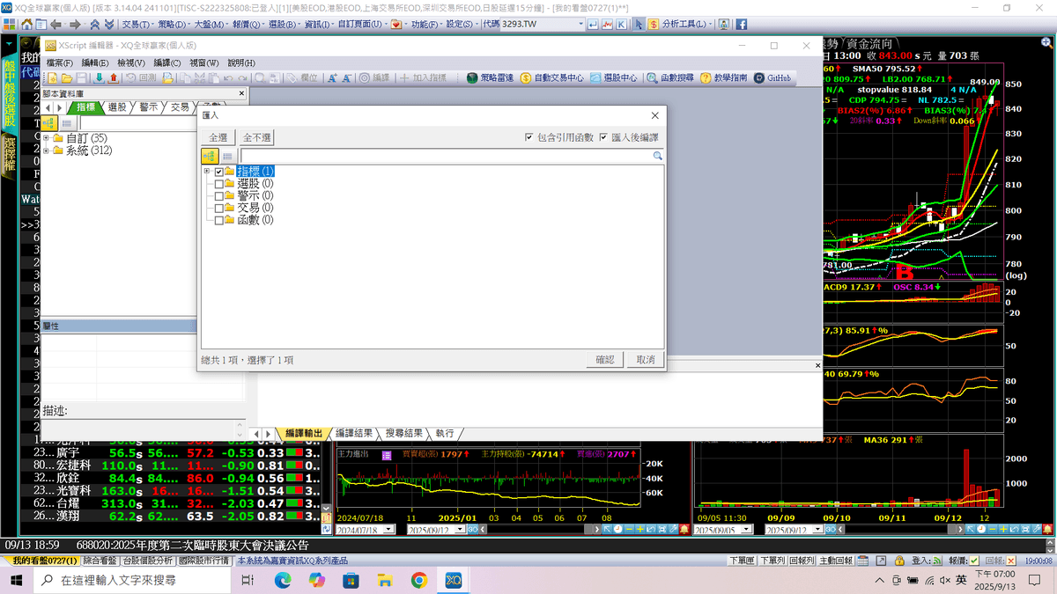Click 加入指標 in XScript toolbar
This screenshot has width=1057, height=594.
coord(423,78)
